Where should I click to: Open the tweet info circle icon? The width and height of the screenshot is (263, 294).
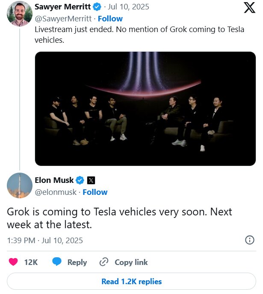[250, 240]
